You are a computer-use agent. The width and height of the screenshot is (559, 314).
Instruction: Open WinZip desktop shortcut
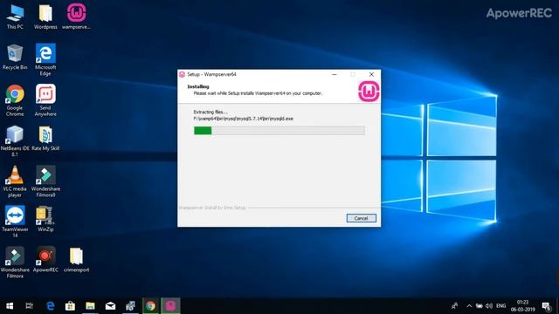point(45,219)
